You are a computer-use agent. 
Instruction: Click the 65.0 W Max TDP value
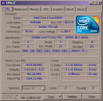tap(69, 22)
